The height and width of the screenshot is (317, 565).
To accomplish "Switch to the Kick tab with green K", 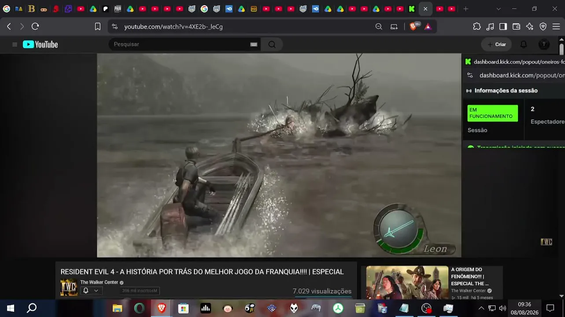I will tap(412, 9).
